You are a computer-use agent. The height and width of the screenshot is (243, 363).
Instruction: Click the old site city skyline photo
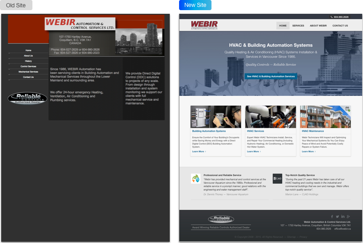140,38
